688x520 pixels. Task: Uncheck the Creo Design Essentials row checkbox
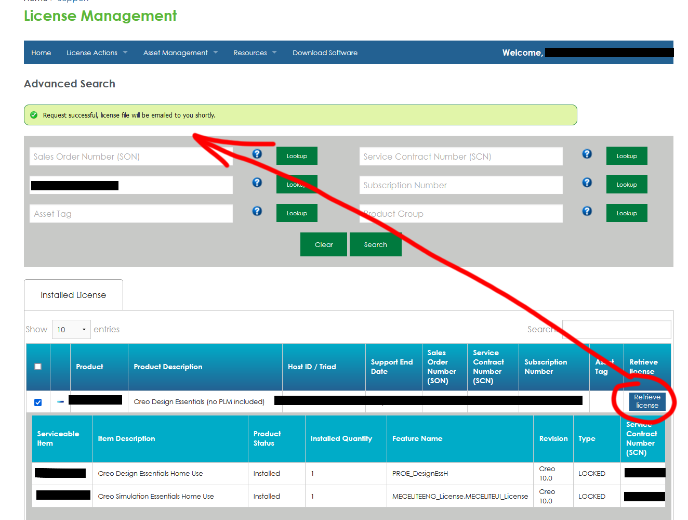coord(37,401)
